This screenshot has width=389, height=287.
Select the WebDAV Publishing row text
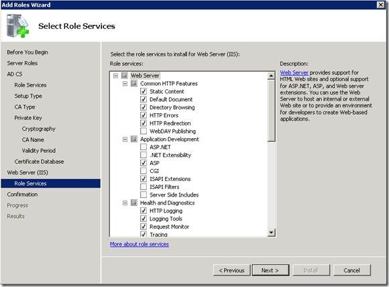[172, 131]
